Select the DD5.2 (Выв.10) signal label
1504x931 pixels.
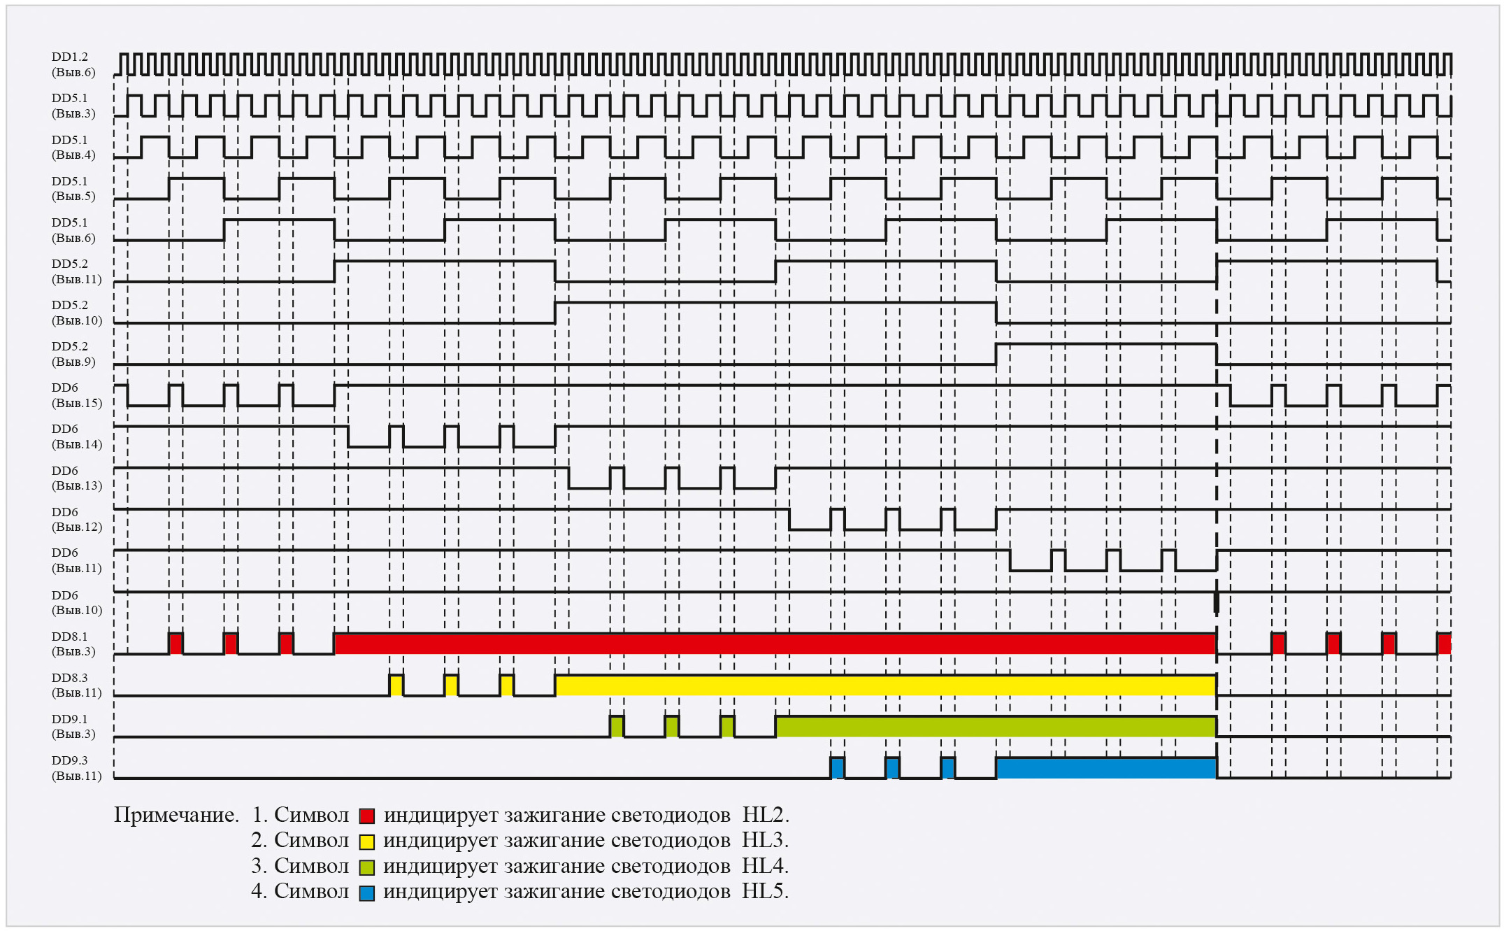point(77,313)
